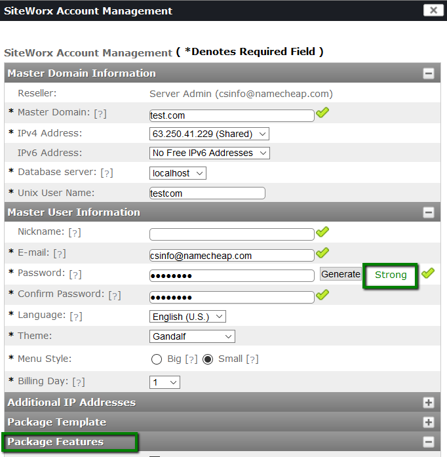Expand the Additional IP Addresses section
This screenshot has height=457, width=447.
point(429,403)
